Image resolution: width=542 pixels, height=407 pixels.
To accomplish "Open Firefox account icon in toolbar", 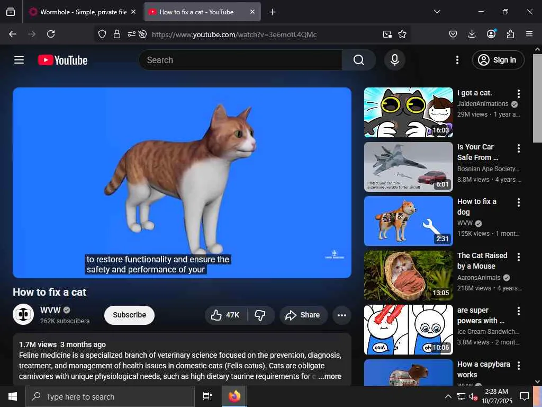I will (x=491, y=33).
